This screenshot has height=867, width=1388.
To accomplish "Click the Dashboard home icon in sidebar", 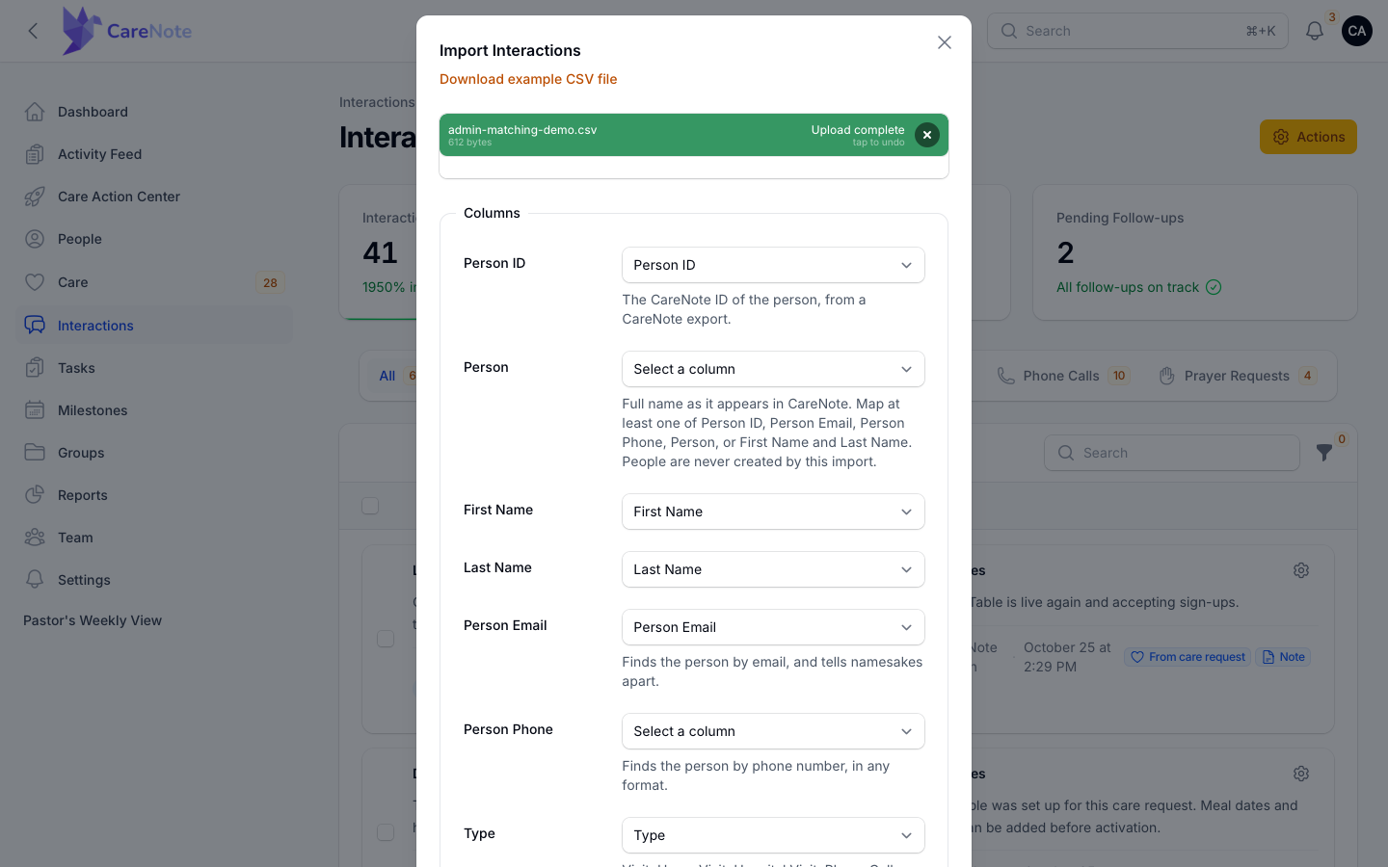I will tap(35, 112).
